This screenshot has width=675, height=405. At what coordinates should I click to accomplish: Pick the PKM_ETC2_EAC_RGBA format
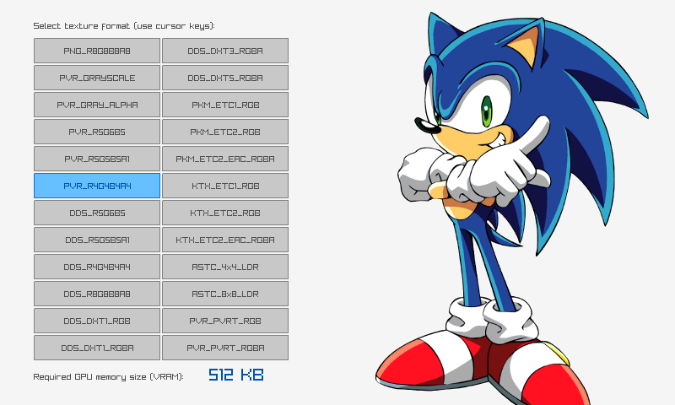click(225, 159)
